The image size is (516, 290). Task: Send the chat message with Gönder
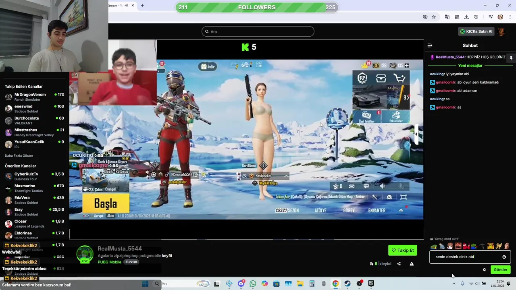click(x=501, y=269)
